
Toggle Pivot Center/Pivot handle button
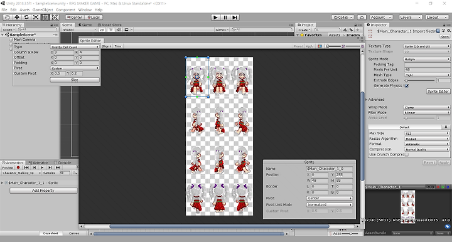(75, 18)
